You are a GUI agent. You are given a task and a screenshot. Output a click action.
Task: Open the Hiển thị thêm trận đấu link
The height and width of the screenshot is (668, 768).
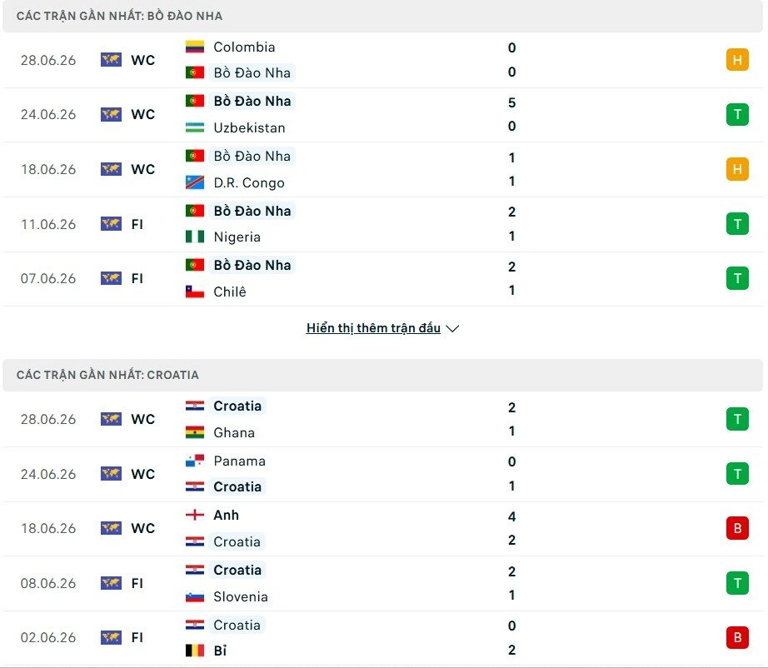click(373, 328)
